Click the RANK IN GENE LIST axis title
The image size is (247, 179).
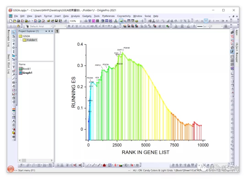click(x=145, y=152)
